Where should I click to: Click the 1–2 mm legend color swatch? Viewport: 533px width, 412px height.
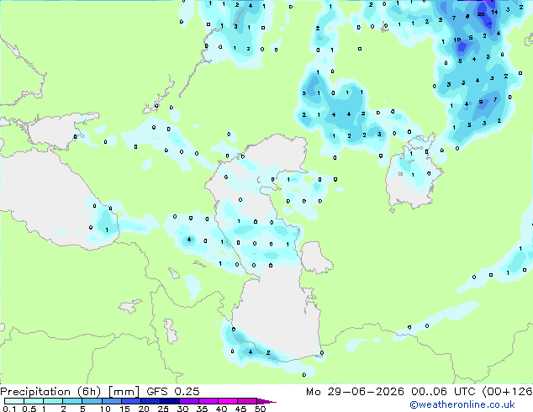pos(53,401)
